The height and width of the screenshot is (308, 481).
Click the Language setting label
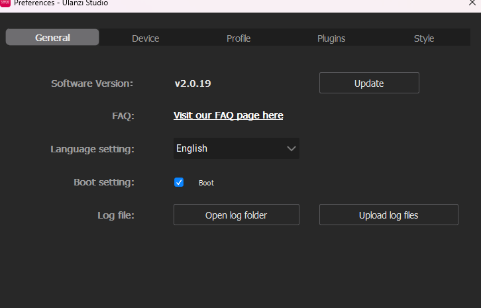[92, 150]
